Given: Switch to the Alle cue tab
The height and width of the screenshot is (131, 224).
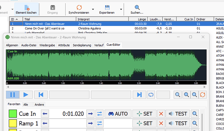Looking at the screenshot, I should pyautogui.click(x=26, y=105).
